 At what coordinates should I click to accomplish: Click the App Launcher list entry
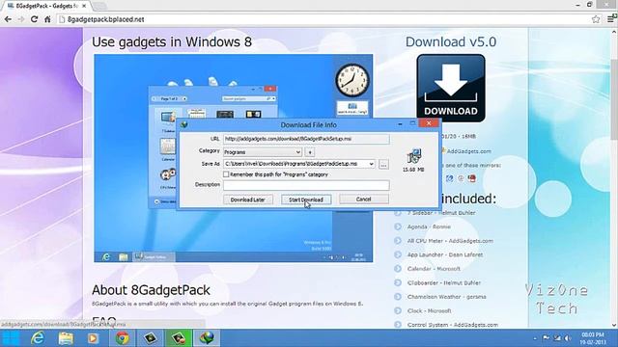445,254
